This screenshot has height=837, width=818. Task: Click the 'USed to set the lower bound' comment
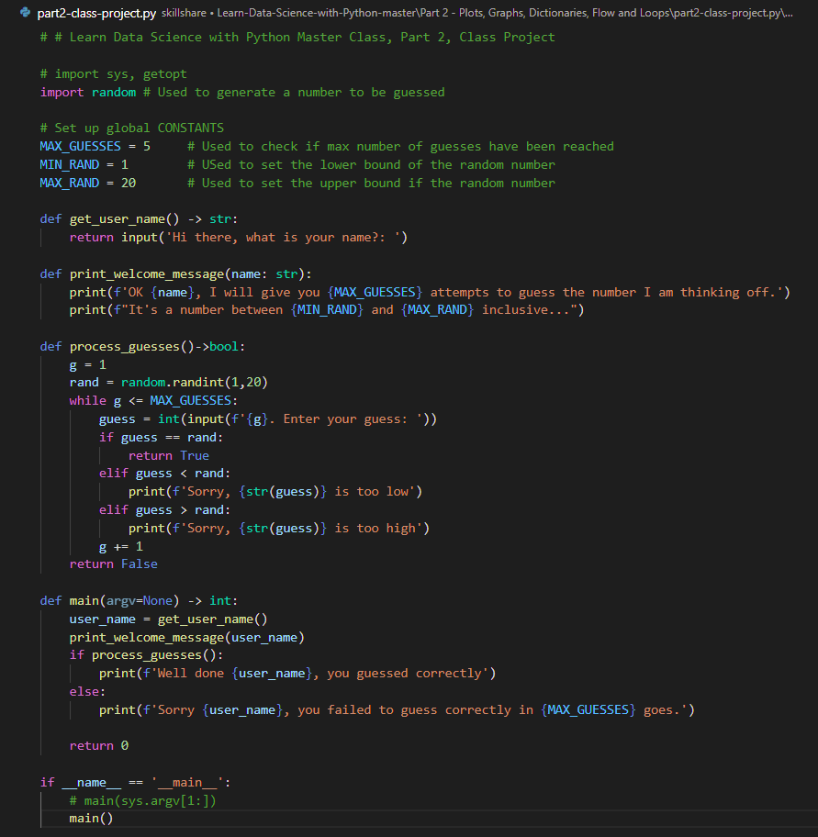coord(371,164)
